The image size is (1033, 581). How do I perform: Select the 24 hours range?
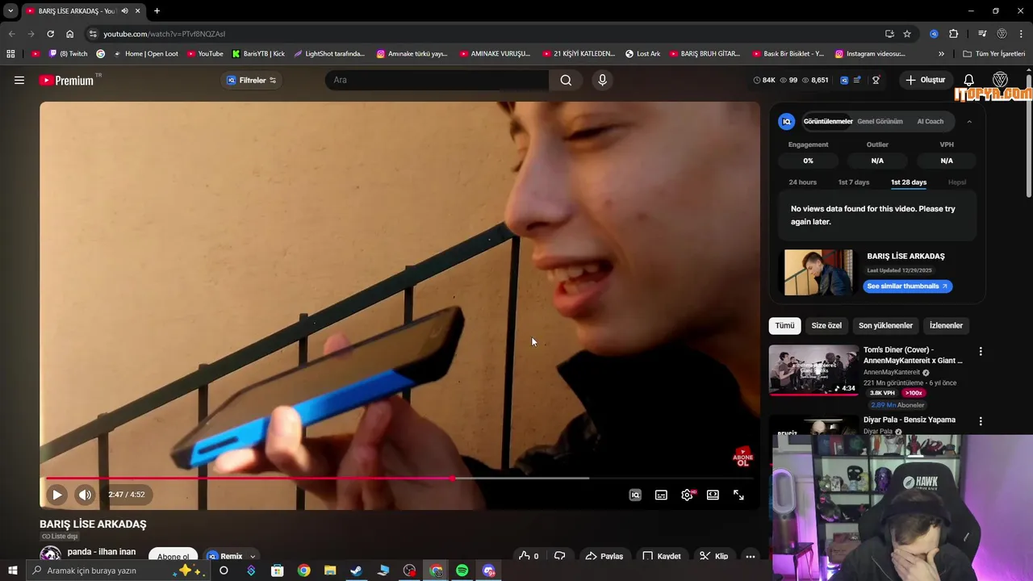(802, 182)
